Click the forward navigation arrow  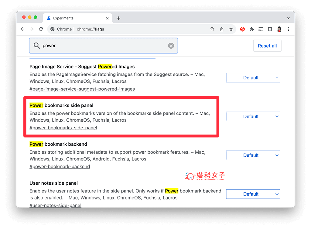click(32, 29)
